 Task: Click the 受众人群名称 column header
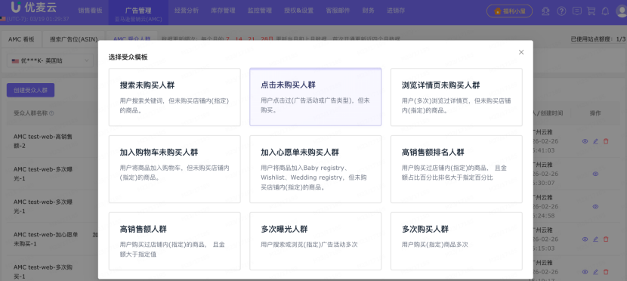point(31,113)
